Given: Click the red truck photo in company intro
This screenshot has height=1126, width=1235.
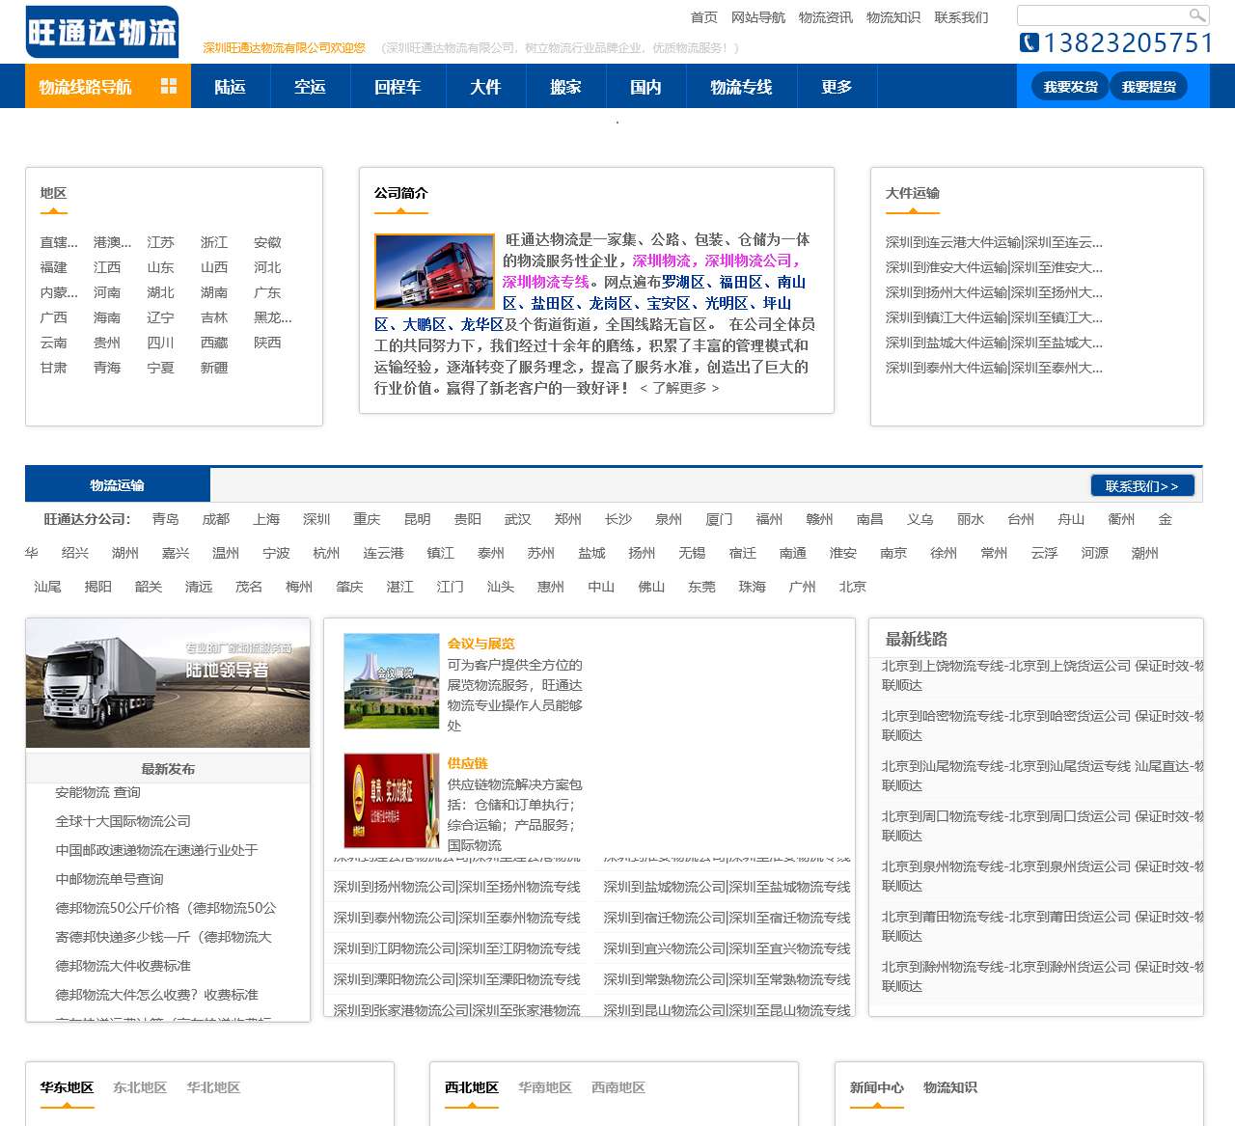Looking at the screenshot, I should tap(433, 271).
